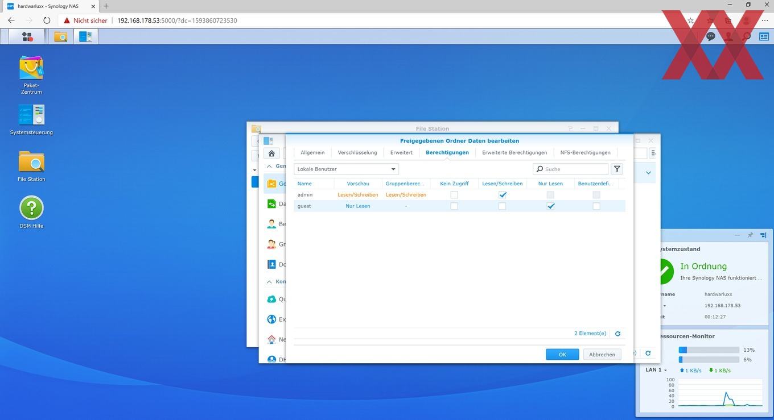Image resolution: width=774 pixels, height=420 pixels.
Task: Click the 6% usage bar in Ressourcen-Monitor
Action: coord(709,360)
